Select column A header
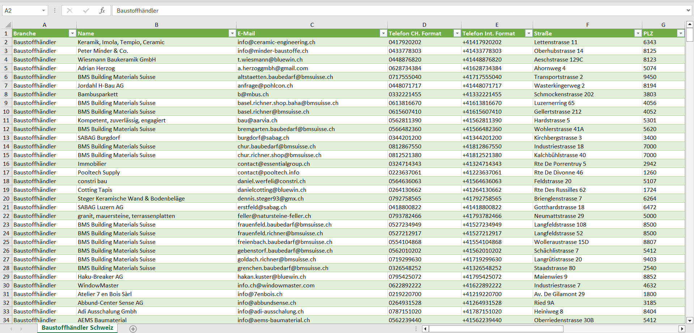694x333 pixels. (44, 25)
